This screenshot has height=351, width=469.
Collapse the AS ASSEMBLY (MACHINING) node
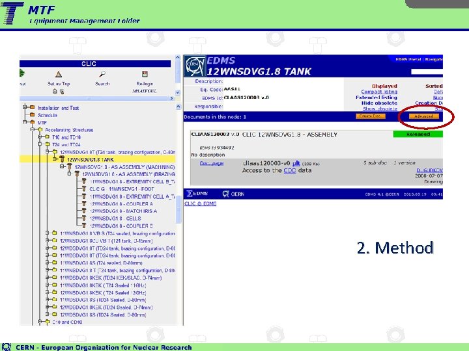pyautogui.click(x=63, y=166)
